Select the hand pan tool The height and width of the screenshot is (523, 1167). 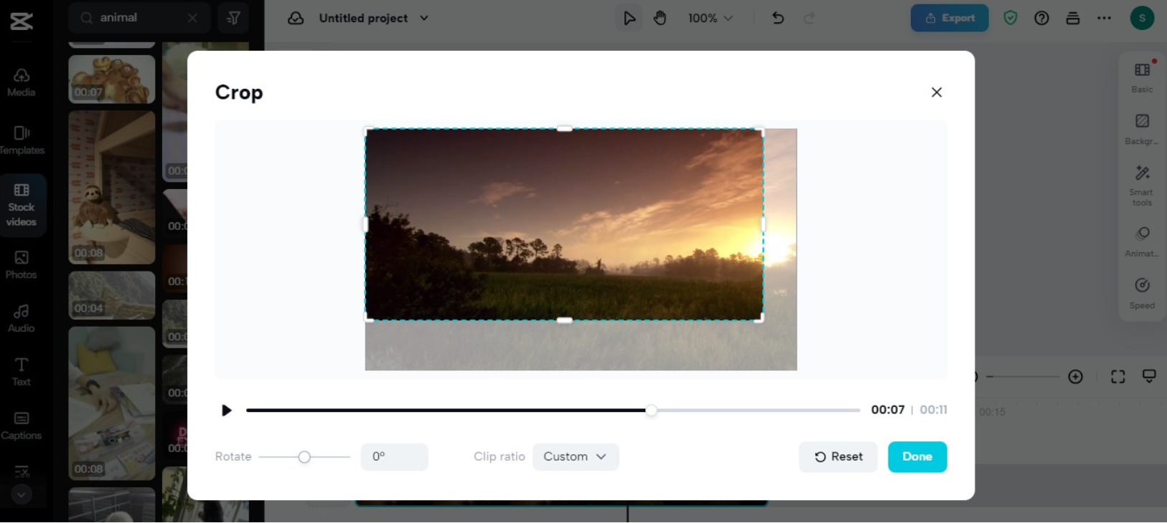click(660, 18)
